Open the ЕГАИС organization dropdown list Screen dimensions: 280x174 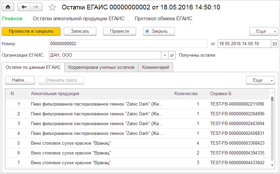click(165, 55)
